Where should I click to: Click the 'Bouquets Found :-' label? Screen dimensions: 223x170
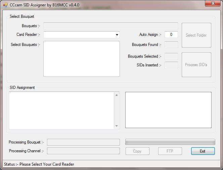click(x=147, y=45)
